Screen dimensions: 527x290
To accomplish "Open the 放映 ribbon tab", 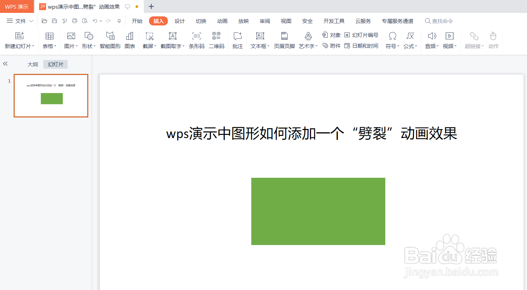I will [244, 21].
